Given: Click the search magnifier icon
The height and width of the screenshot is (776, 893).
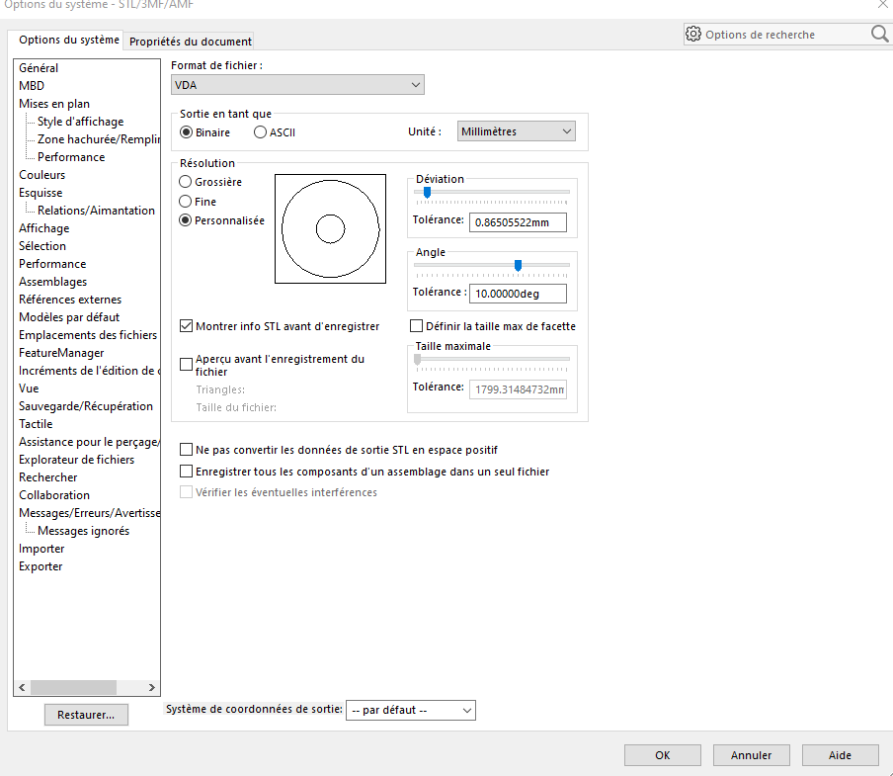Looking at the screenshot, I should click(879, 35).
